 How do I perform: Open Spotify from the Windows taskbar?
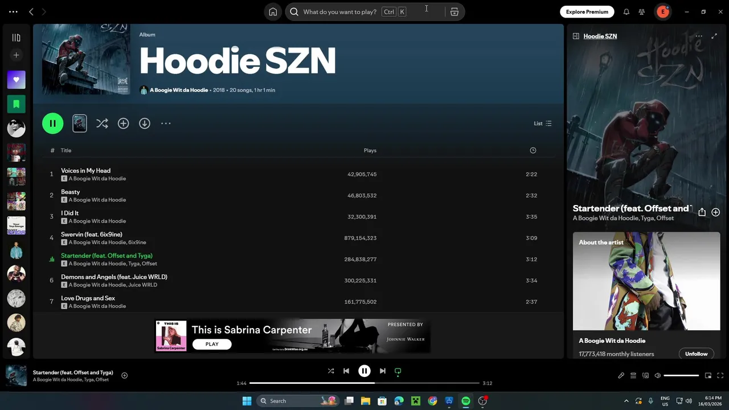(466, 401)
